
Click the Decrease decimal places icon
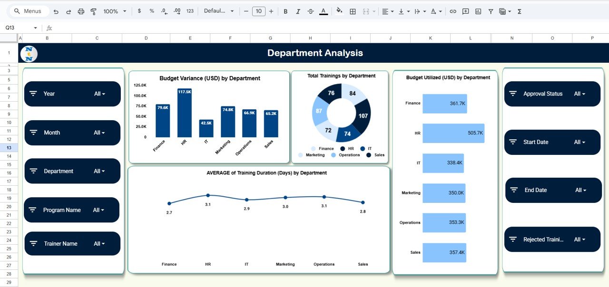(163, 11)
